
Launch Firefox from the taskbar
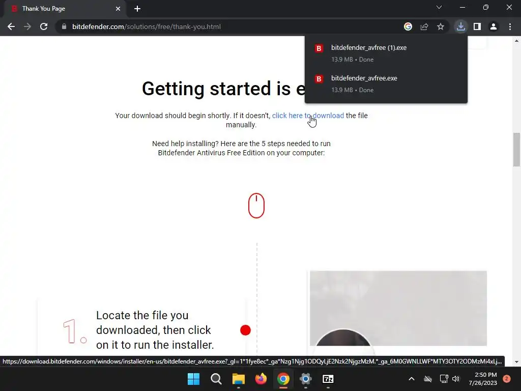(261, 379)
